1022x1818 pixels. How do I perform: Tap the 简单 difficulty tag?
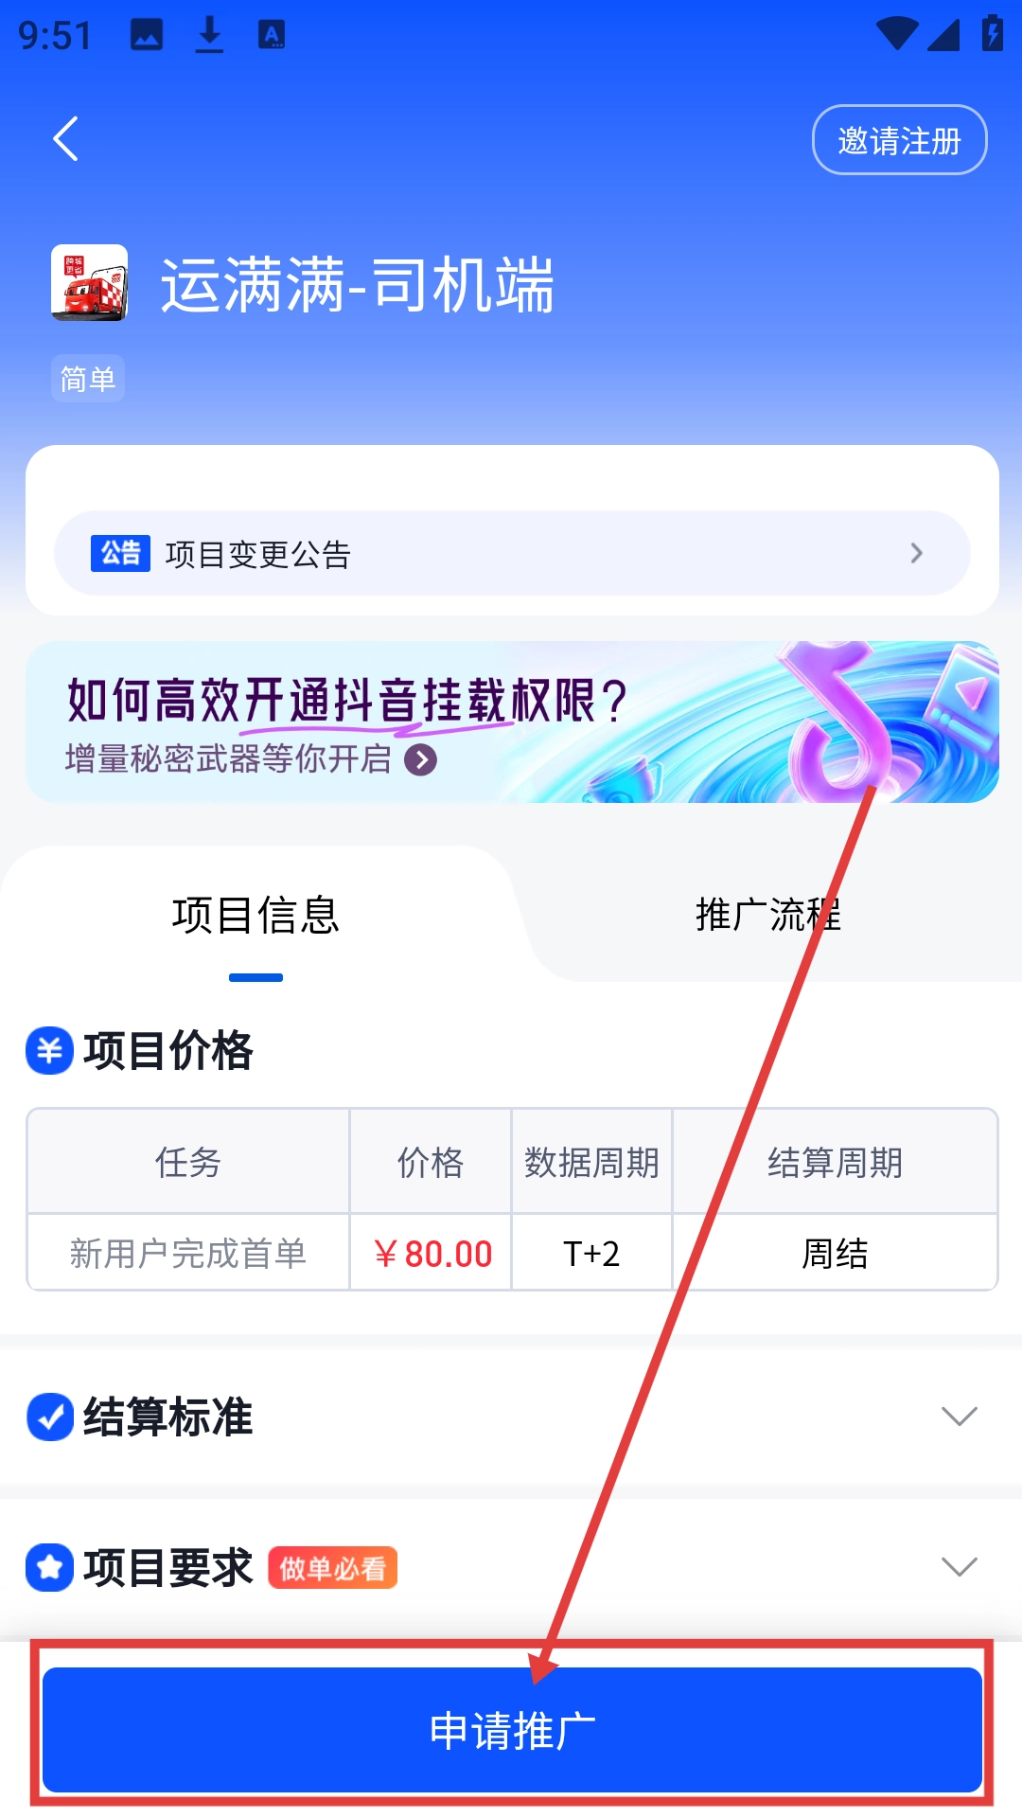88,379
